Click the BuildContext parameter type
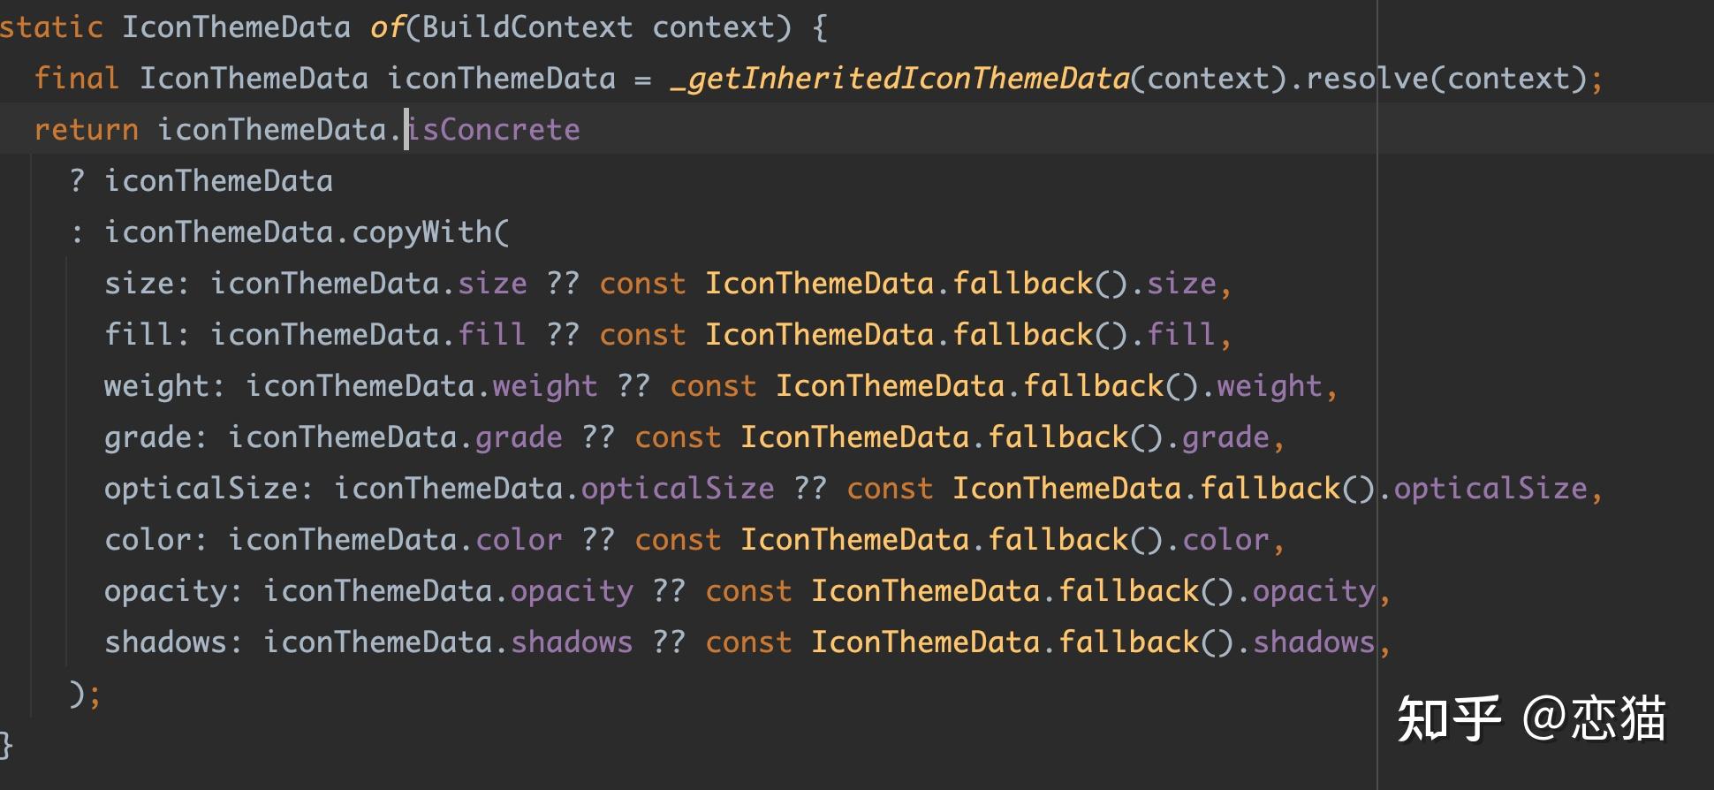The image size is (1714, 790). coord(527,27)
